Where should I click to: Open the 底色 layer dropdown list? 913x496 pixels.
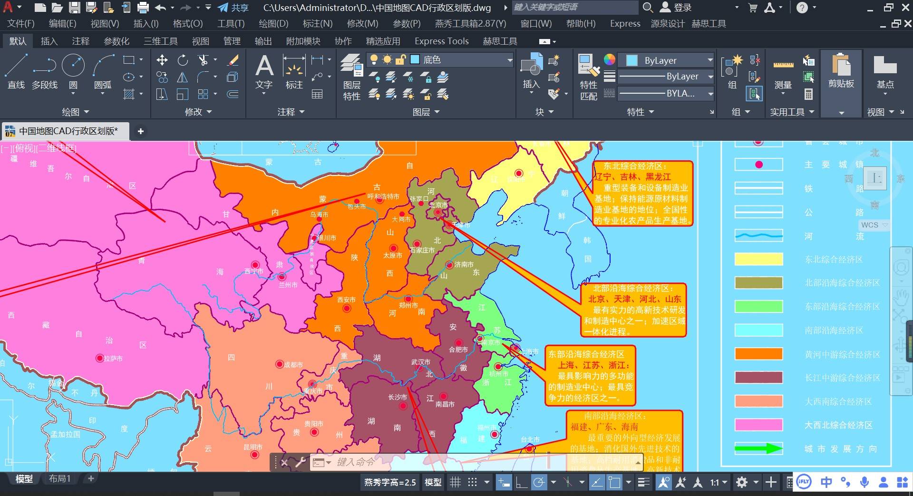(510, 60)
